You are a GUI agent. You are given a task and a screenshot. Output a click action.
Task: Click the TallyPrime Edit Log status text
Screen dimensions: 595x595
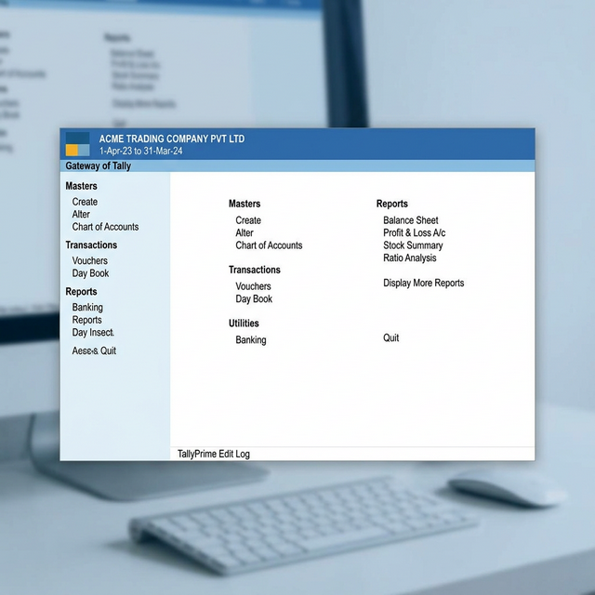click(214, 454)
